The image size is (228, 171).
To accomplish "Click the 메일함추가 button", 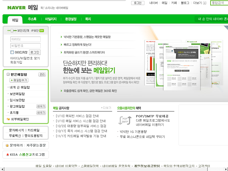I will (x=19, y=80).
